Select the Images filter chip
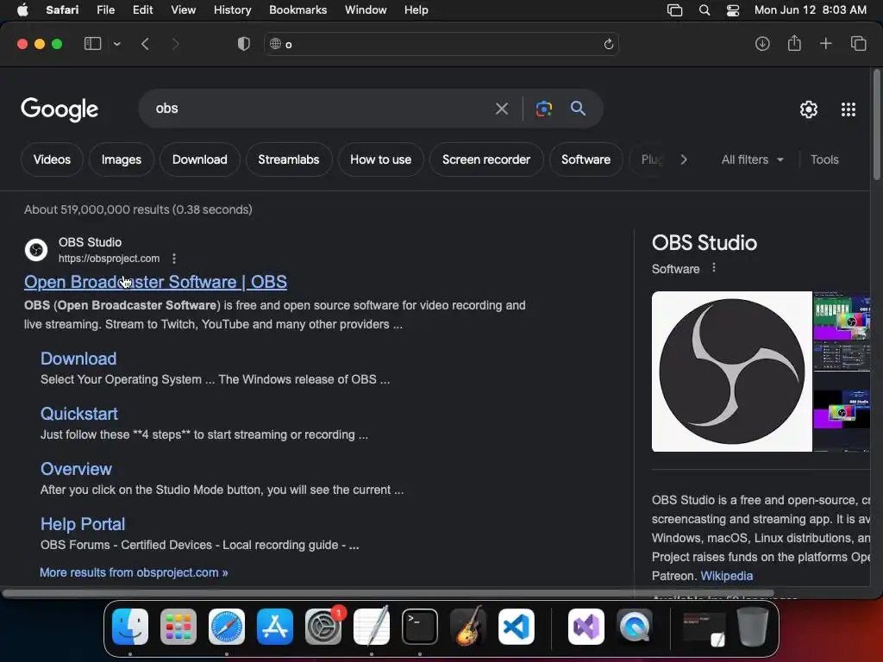 click(121, 159)
